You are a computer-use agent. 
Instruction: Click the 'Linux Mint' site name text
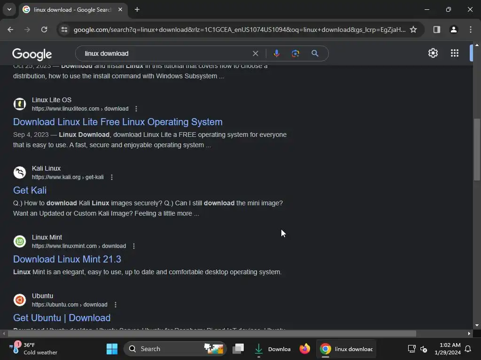pyautogui.click(x=47, y=237)
